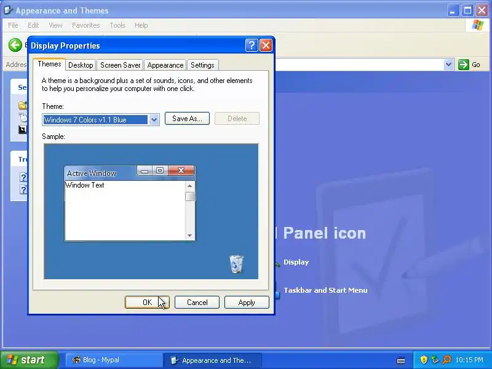Image resolution: width=492 pixels, height=369 pixels.
Task: Click sample scrollbar down arrow
Action: point(189,236)
